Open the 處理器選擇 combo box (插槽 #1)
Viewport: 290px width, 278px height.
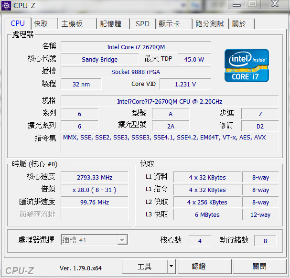coord(94,240)
